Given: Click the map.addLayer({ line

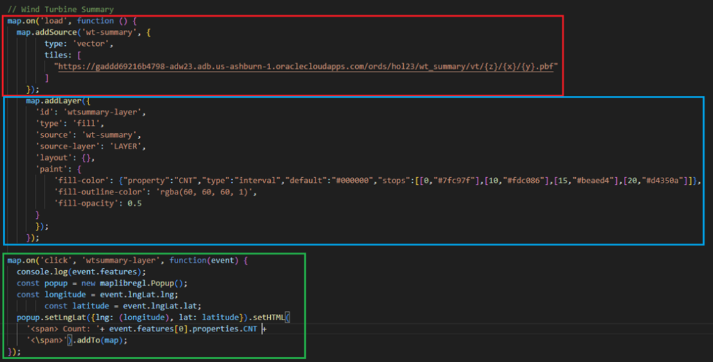Looking at the screenshot, I should (58, 101).
